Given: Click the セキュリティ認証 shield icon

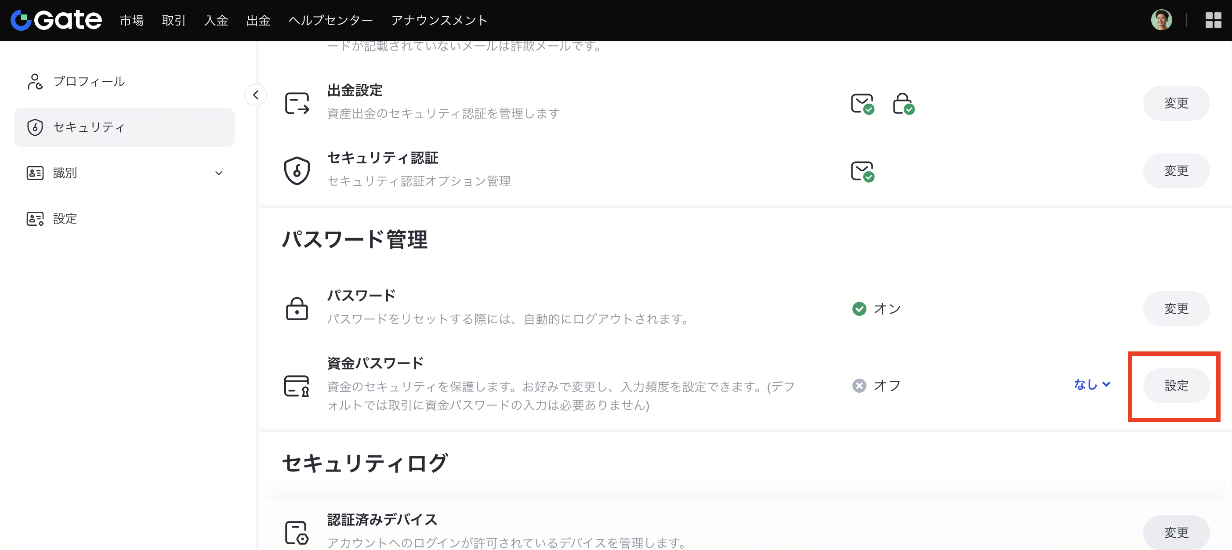Looking at the screenshot, I should tap(297, 171).
